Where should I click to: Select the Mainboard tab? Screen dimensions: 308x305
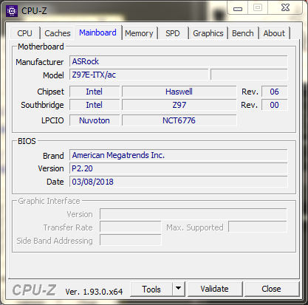[x=97, y=32]
